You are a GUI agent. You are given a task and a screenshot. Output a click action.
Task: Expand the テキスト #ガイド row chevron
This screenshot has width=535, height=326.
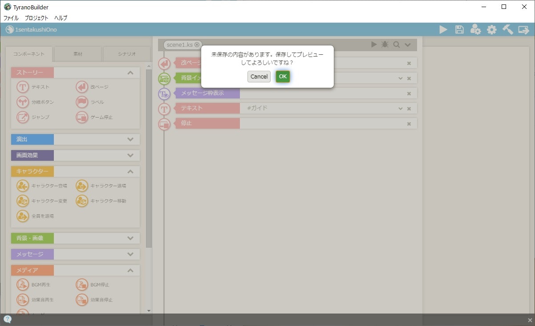401,108
